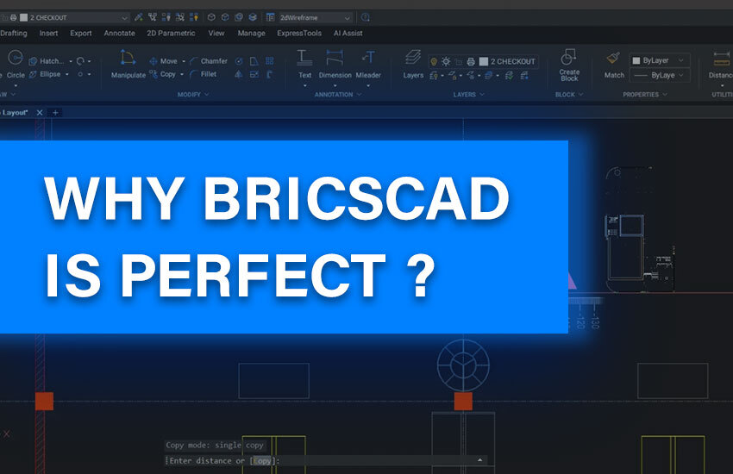The image size is (733, 474).
Task: Select the Move tool
Action: click(164, 61)
